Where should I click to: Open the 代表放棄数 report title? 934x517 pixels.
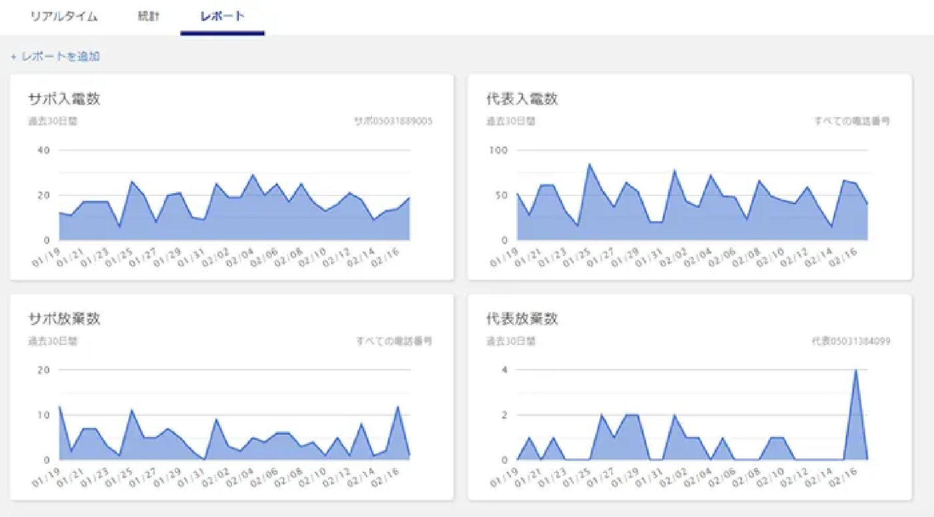click(x=522, y=319)
